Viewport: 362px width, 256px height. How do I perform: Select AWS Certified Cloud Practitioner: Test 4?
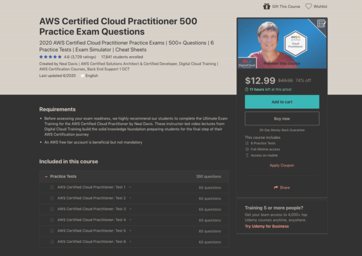[x=92, y=220]
